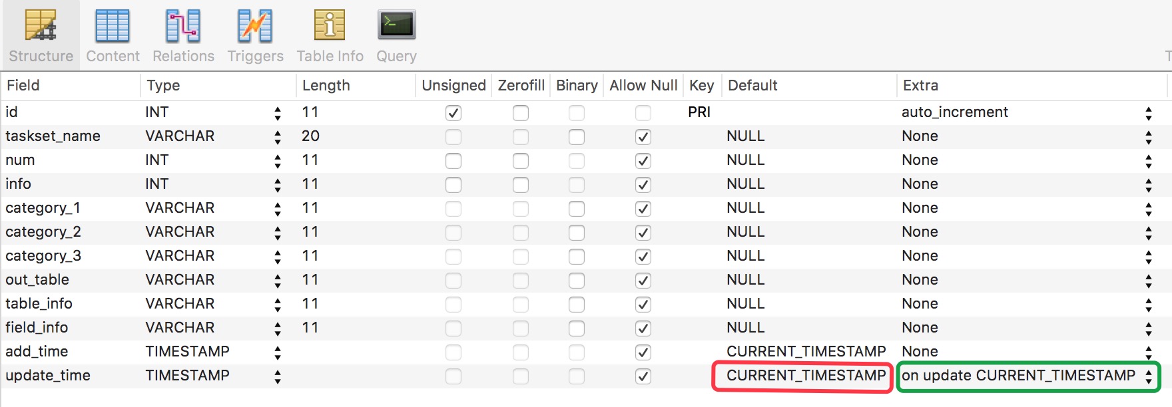The height and width of the screenshot is (407, 1172).
Task: Edit Default value of update_time field
Action: click(x=806, y=376)
